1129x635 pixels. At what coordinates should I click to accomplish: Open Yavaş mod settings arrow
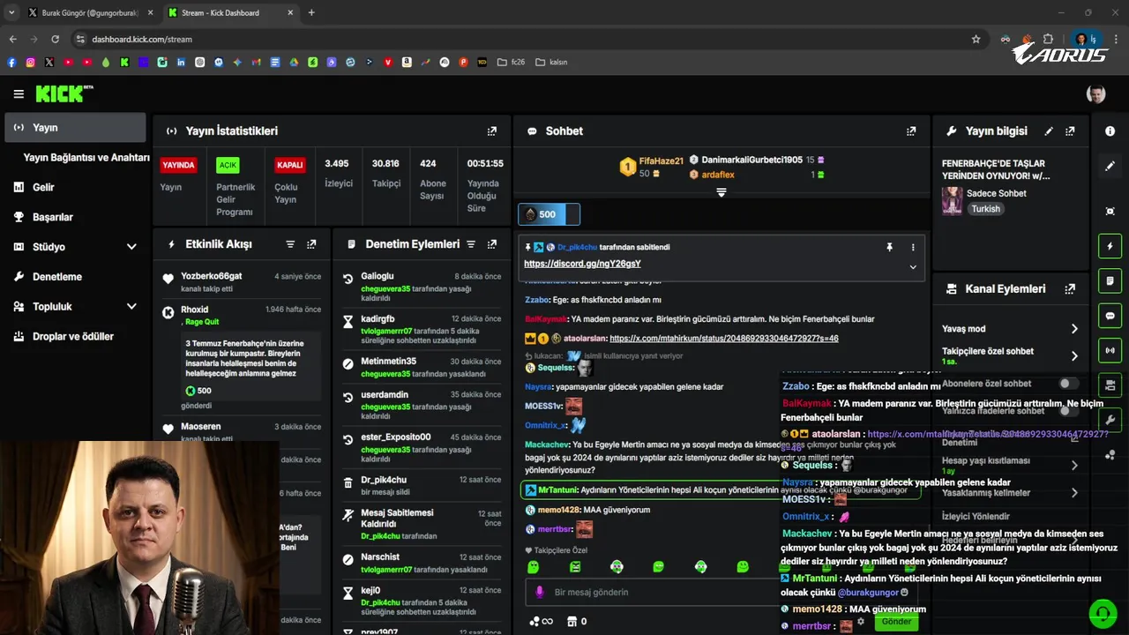coord(1074,329)
